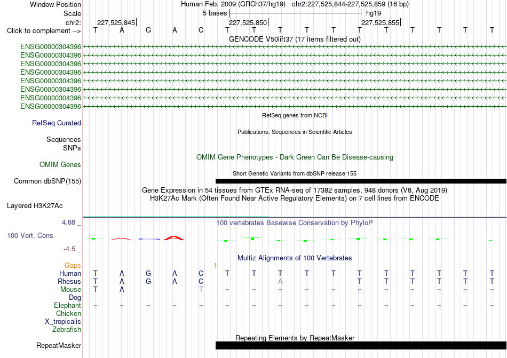This screenshot has height=358, width=507.
Task: Click the G base in the Human alignment row
Action: 148,273
